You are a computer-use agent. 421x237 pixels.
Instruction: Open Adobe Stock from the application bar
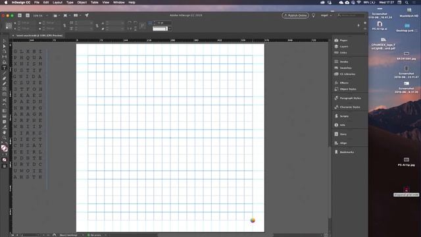28,16
